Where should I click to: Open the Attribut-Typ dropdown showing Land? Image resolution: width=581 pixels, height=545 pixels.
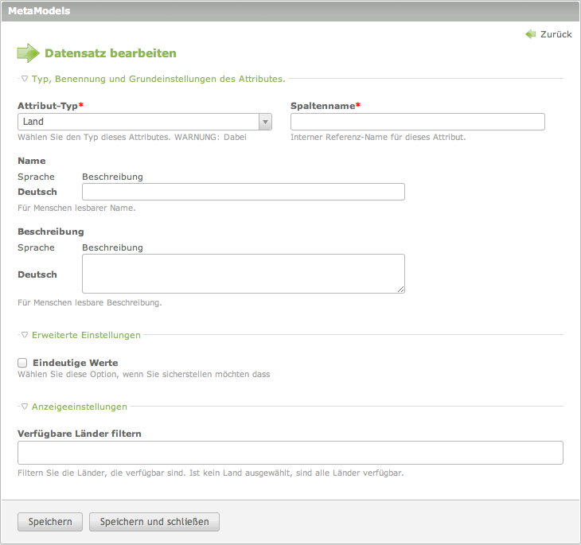[x=145, y=122]
